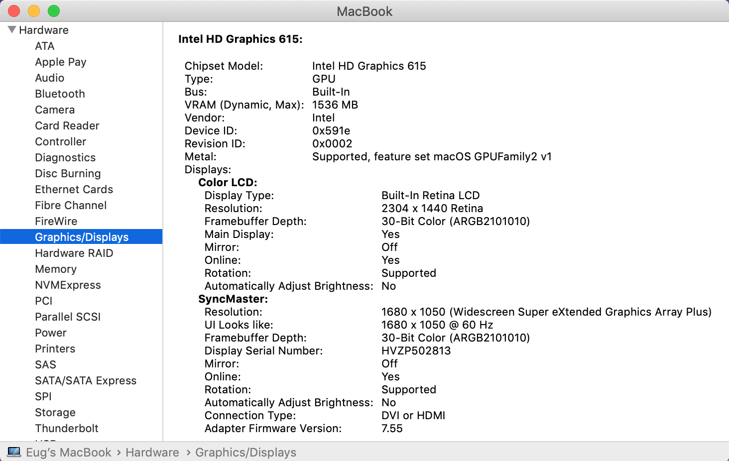
Task: Close the MacBook System Information window
Action: click(x=14, y=11)
